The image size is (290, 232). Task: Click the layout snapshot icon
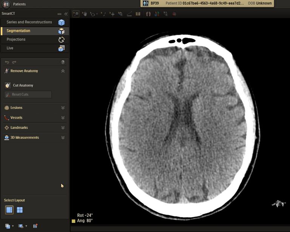20,226
